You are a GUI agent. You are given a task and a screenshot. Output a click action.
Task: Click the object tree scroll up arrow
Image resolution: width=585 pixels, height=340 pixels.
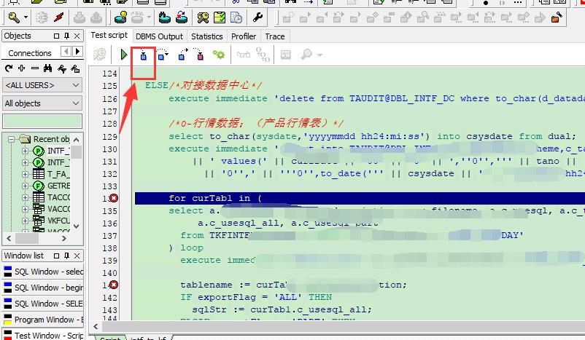(77, 140)
